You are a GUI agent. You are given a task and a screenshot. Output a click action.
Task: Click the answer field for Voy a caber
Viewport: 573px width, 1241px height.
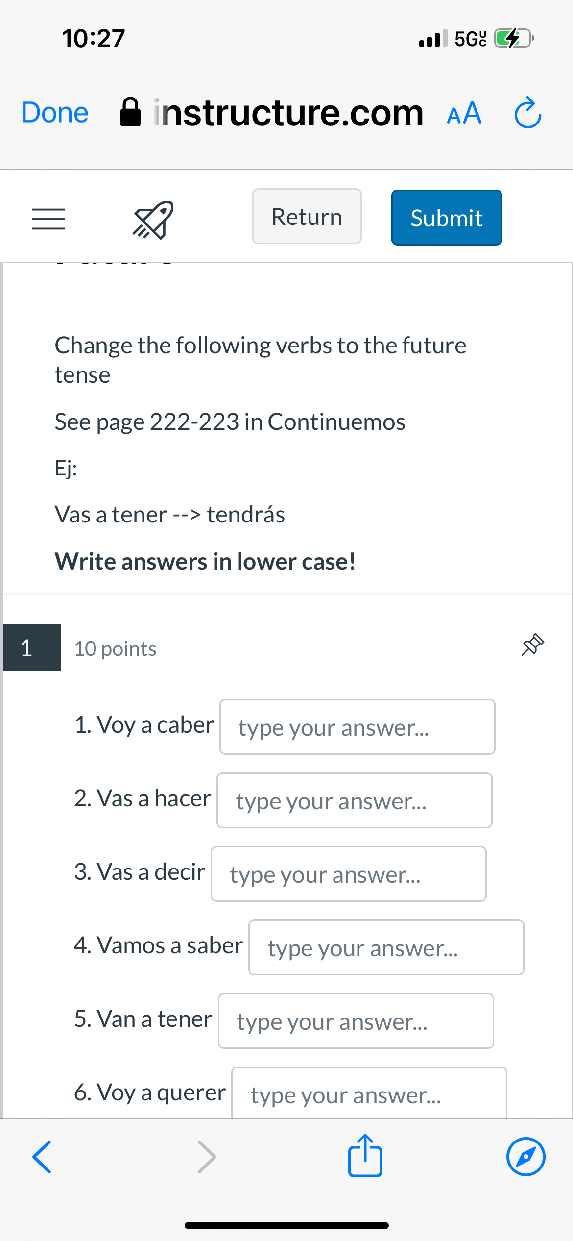pyautogui.click(x=358, y=727)
